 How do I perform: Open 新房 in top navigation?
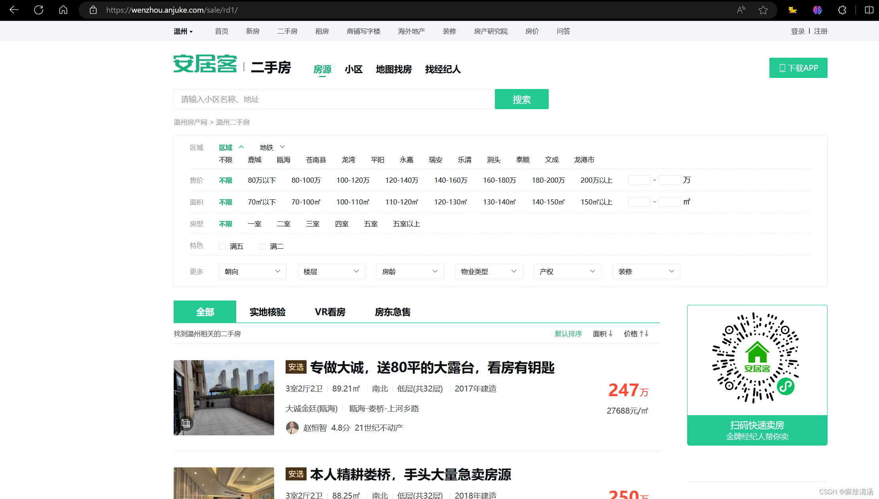pyautogui.click(x=253, y=31)
